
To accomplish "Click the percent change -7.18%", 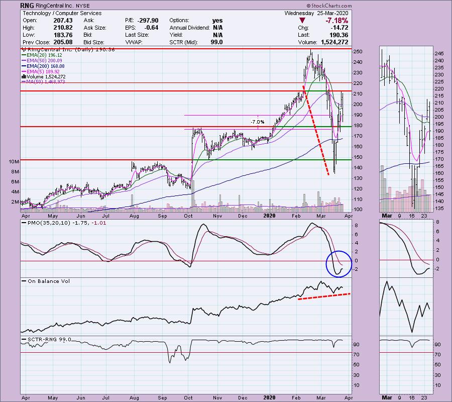I will coord(336,21).
